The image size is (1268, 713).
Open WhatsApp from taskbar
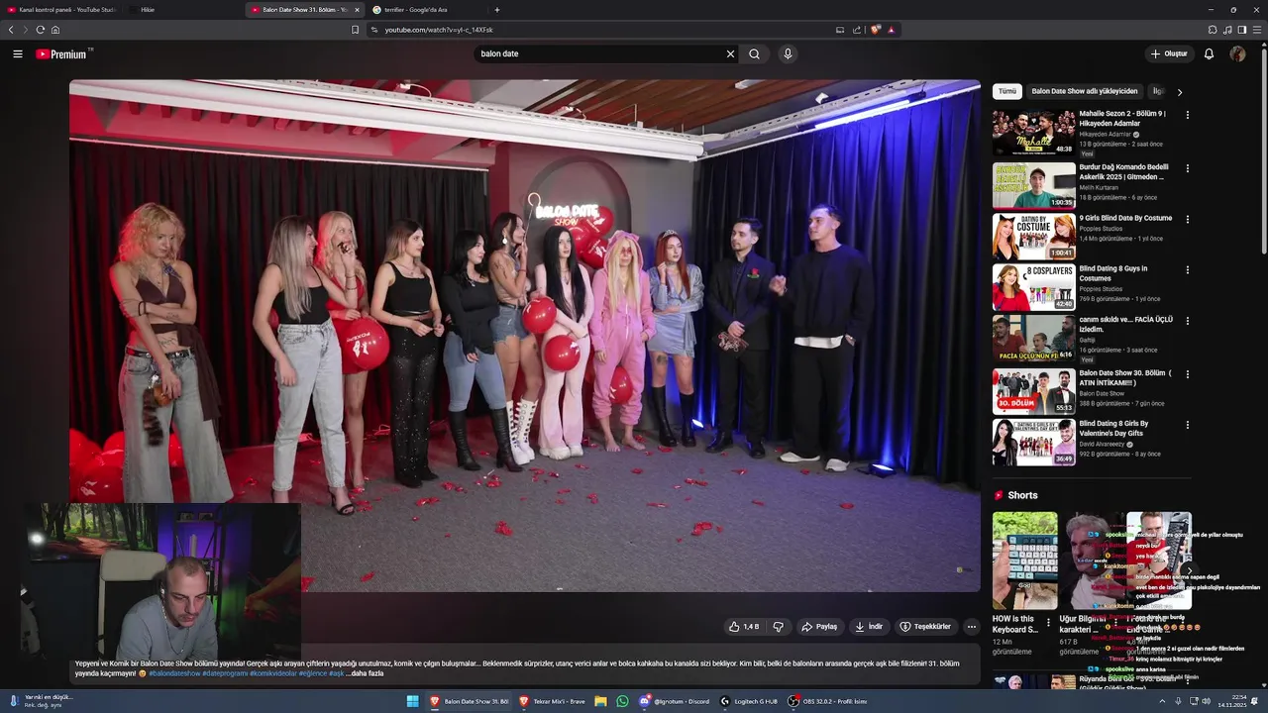click(x=622, y=701)
